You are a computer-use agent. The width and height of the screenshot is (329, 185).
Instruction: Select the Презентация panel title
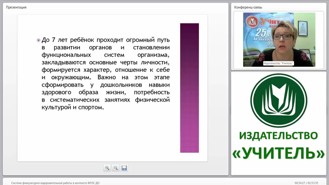[16, 7]
